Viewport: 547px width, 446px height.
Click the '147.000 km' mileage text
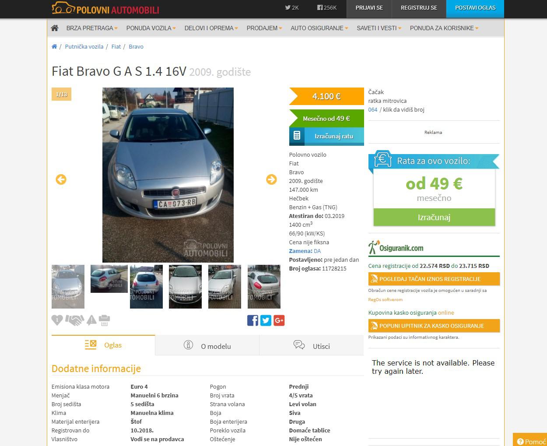pos(304,190)
